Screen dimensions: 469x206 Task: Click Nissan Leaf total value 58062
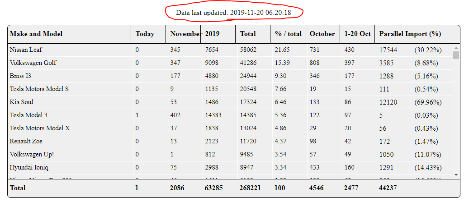(x=248, y=50)
